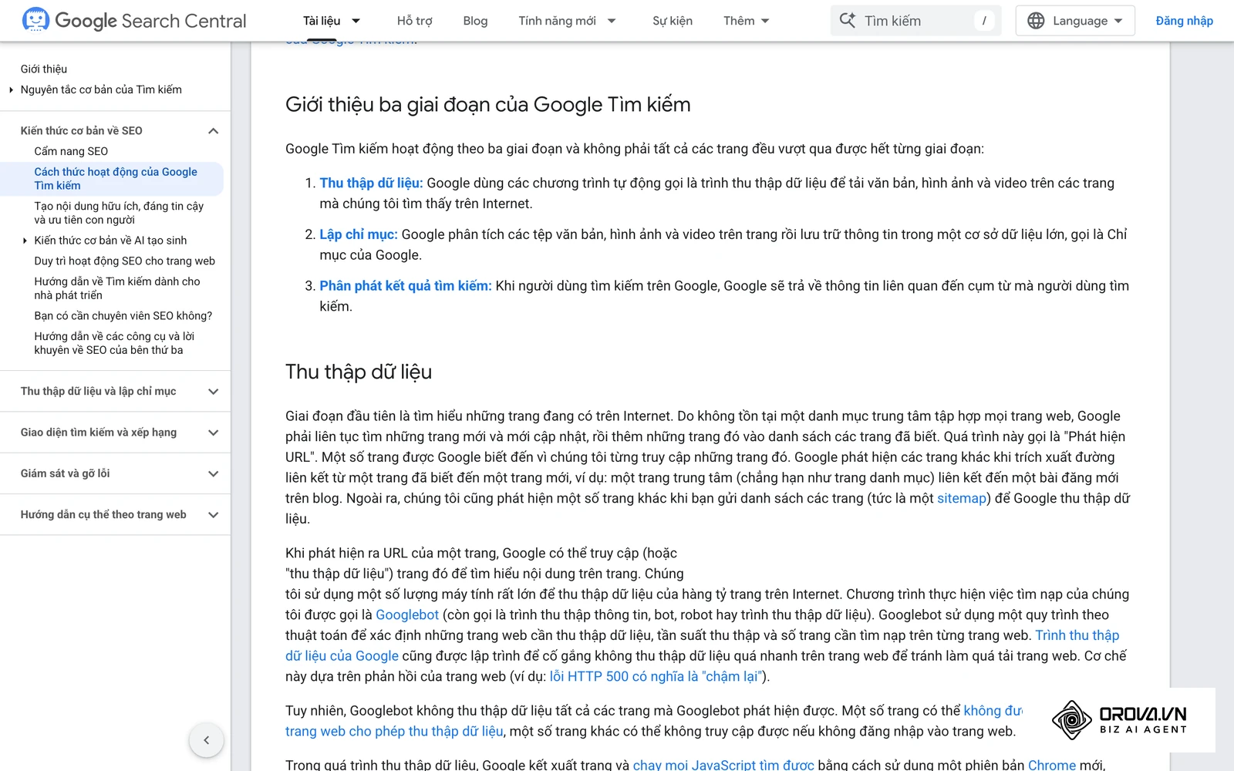Screen dimensions: 1234x771
Task: Expand Nguyên tắc cơ bản của Tìm kiếm triangle
Action: 11,90
